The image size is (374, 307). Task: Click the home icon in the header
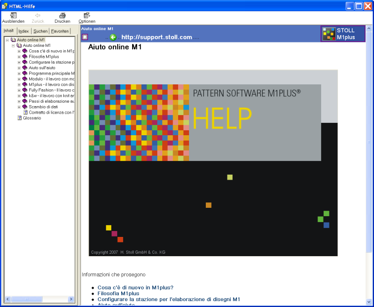[85, 37]
